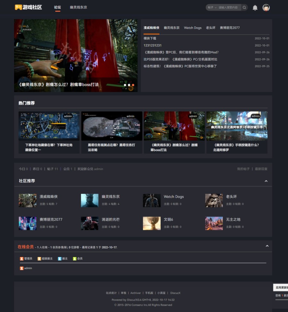288x312 pixels.
Task: Open 最新回复 link
Action: tap(261, 169)
